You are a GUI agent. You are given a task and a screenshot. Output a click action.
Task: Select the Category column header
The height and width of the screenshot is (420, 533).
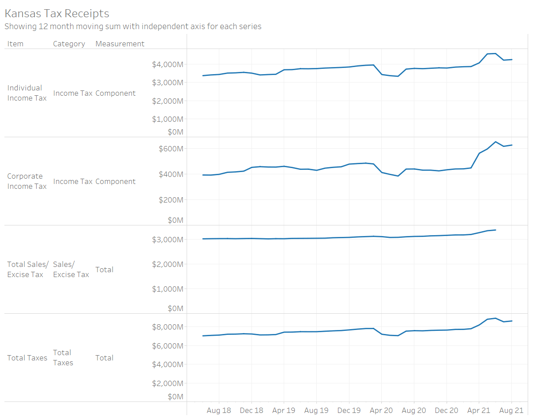click(69, 44)
